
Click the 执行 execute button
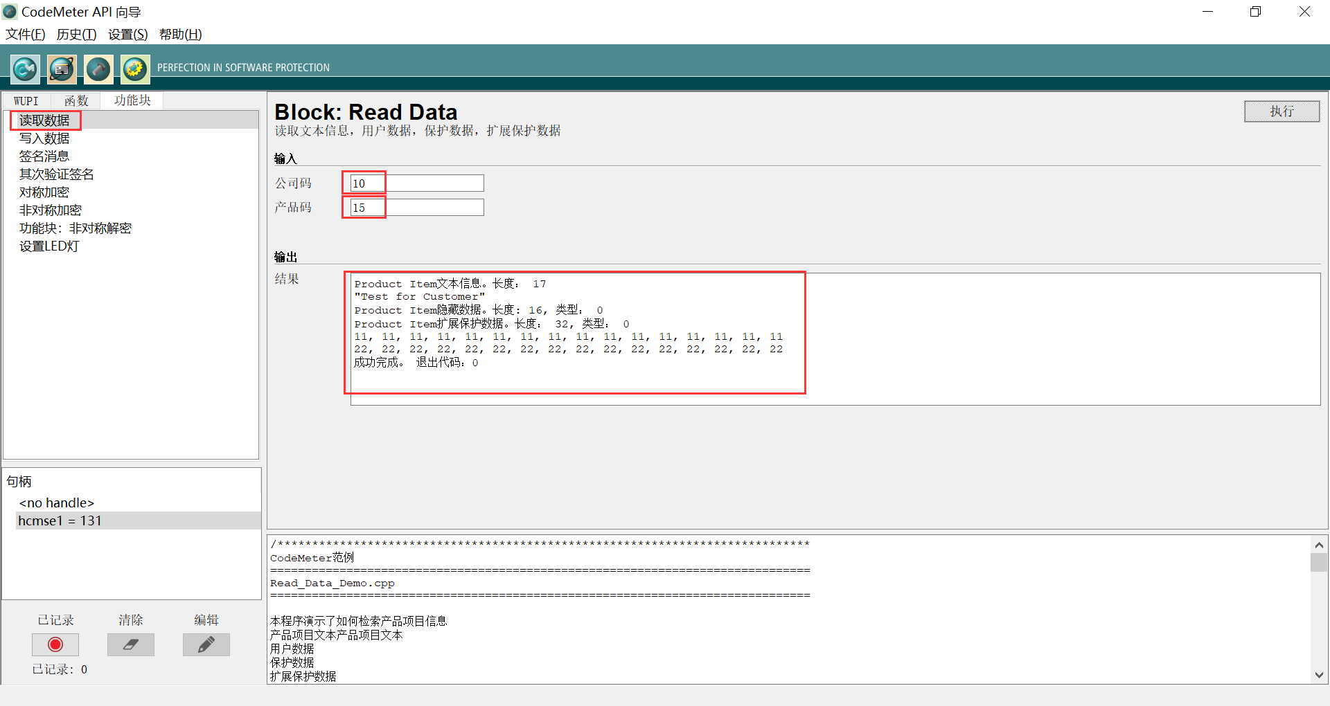tap(1282, 111)
